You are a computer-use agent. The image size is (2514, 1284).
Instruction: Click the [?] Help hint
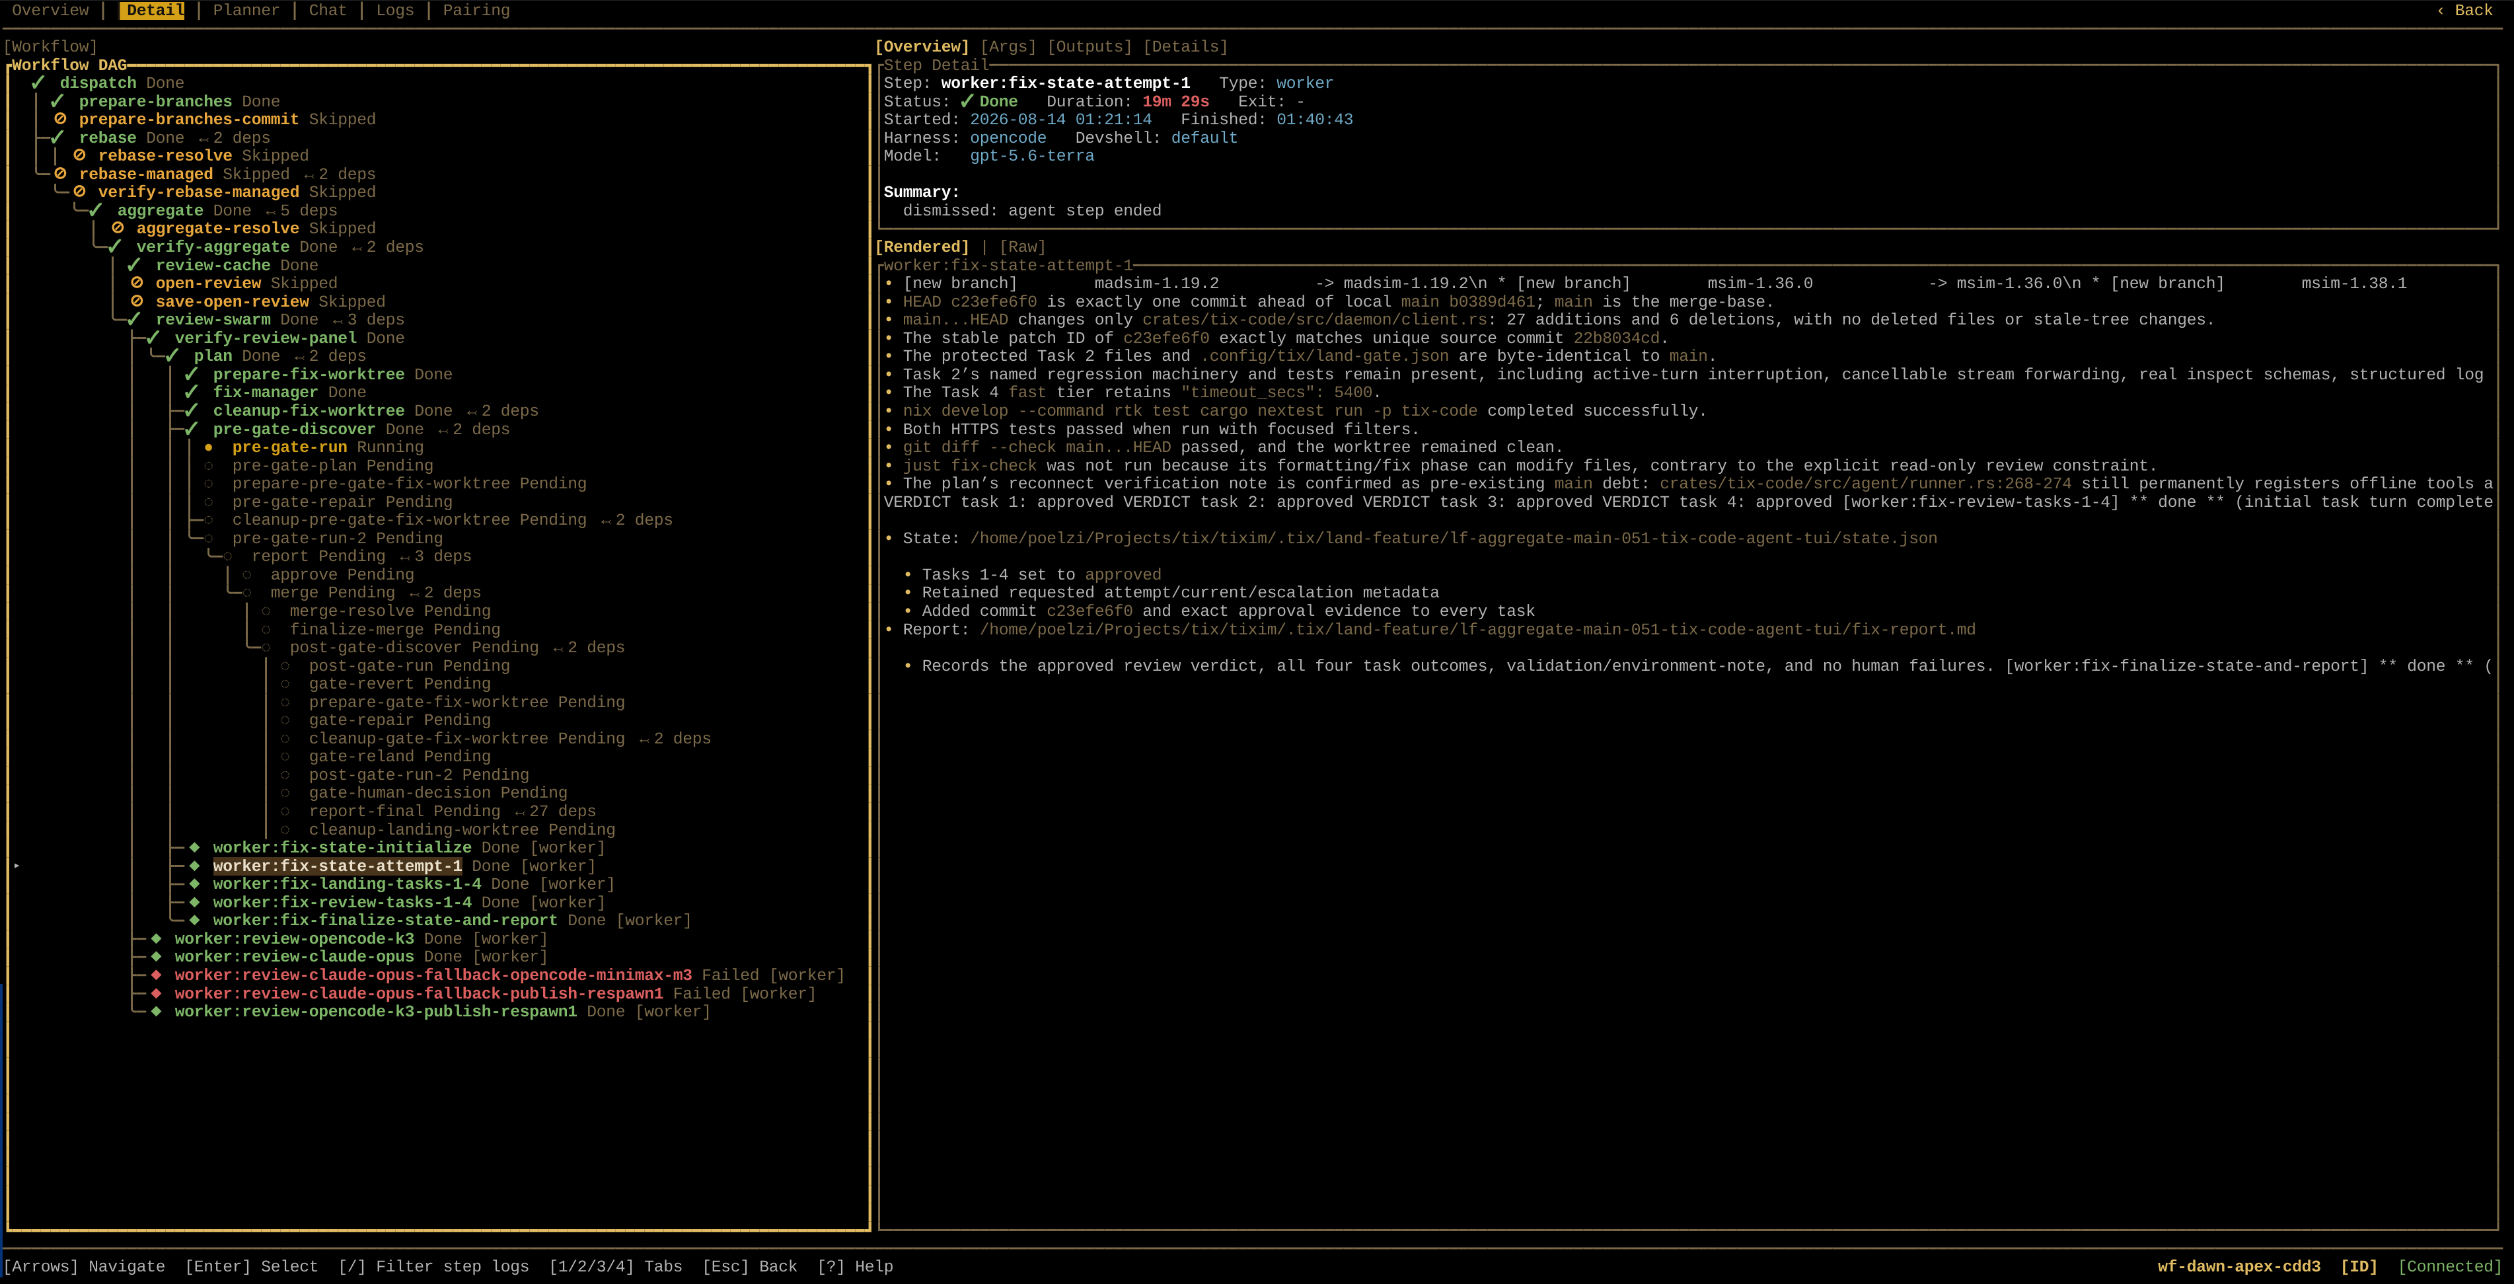coord(855,1266)
